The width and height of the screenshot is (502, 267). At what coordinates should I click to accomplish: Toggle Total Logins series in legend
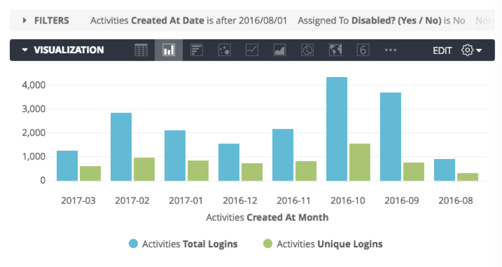(x=183, y=244)
